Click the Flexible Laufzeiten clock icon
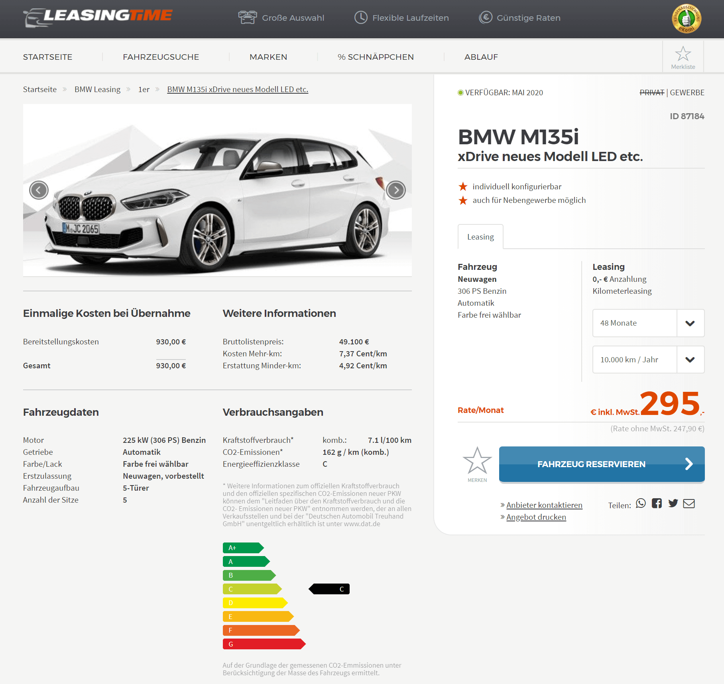Screen dimensions: 724x684 361,18
